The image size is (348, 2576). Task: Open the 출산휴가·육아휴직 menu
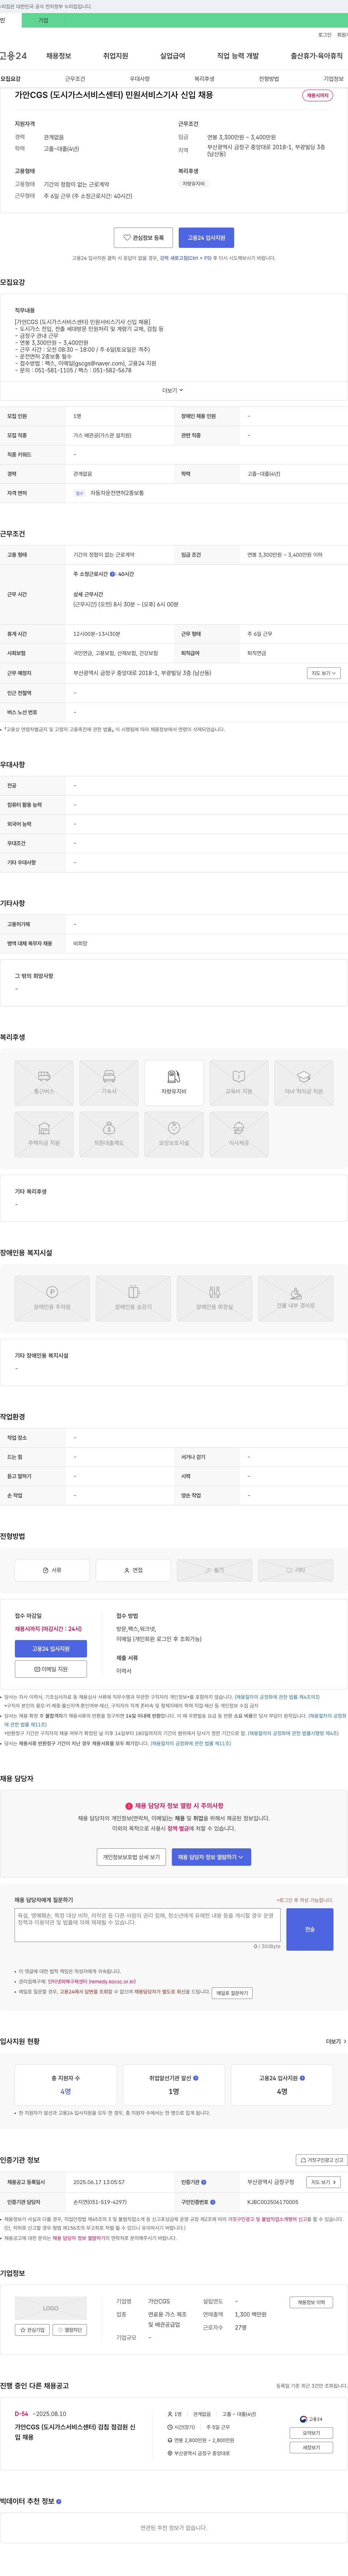pyautogui.click(x=316, y=56)
